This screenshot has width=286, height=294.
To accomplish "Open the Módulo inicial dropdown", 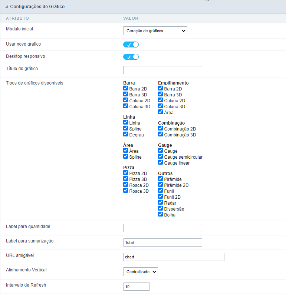I will tap(155, 31).
